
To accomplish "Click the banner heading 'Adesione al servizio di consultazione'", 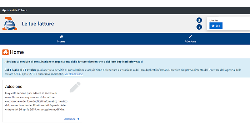I will (x=74, y=62).
